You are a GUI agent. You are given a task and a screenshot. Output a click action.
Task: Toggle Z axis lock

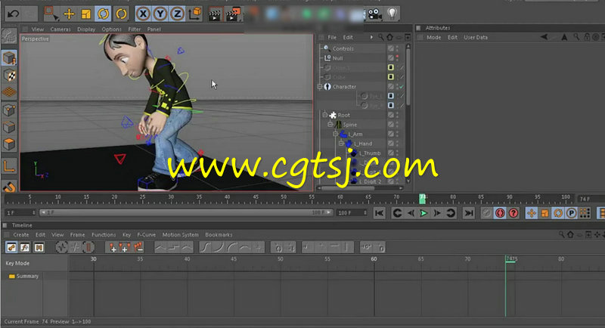pos(177,14)
